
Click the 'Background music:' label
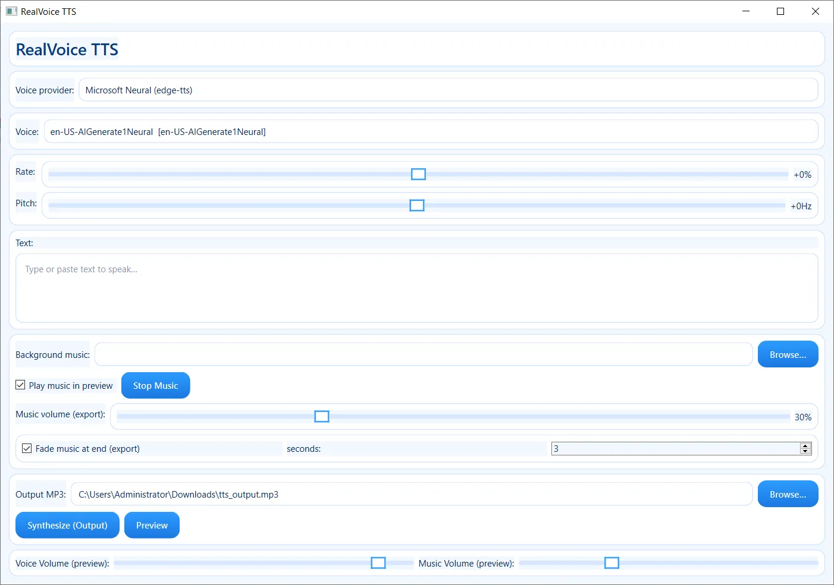coord(52,355)
